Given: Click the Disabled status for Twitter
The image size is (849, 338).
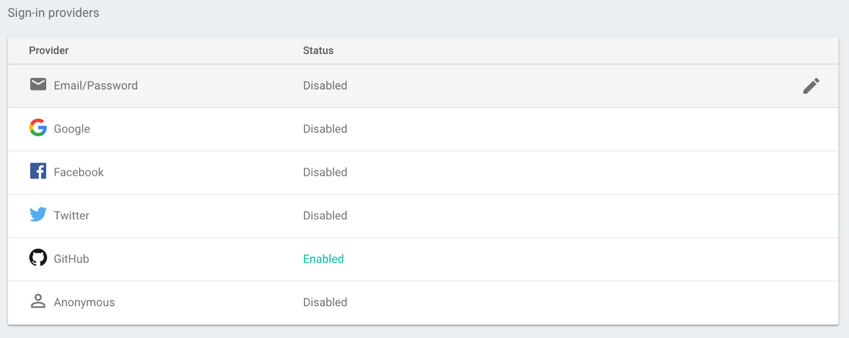Looking at the screenshot, I should (325, 216).
